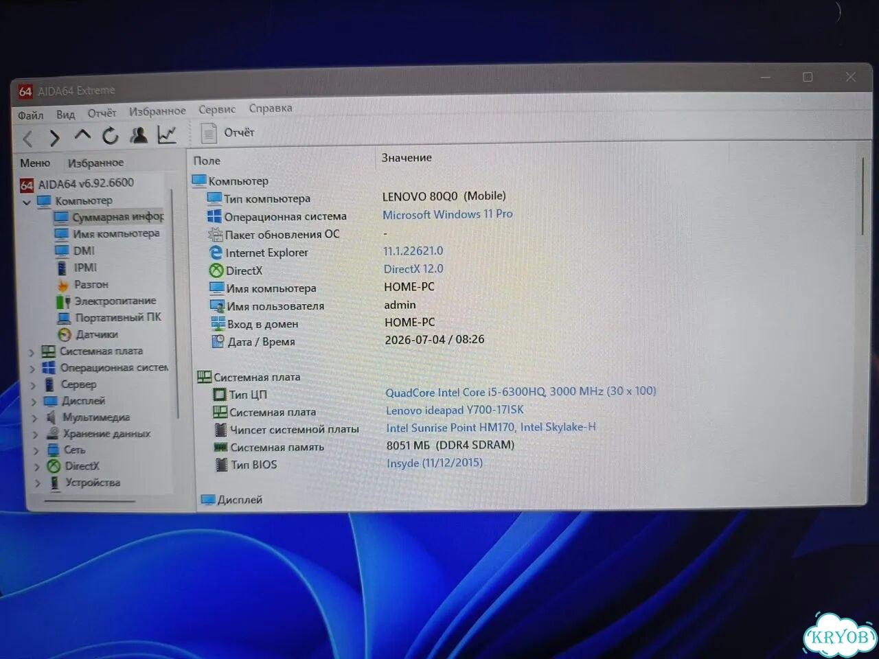Open the QuadCore Intel Core i5-6300HQ link
Viewport: 879px width, 659px height.
tap(521, 391)
